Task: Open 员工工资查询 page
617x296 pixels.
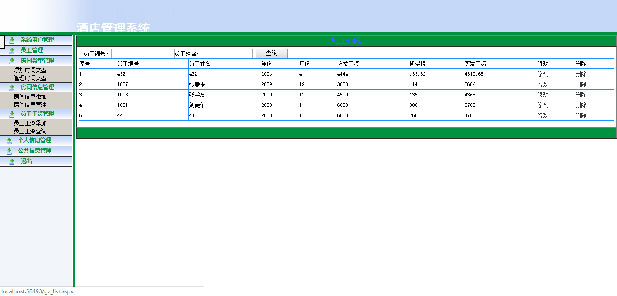Action: coord(30,131)
